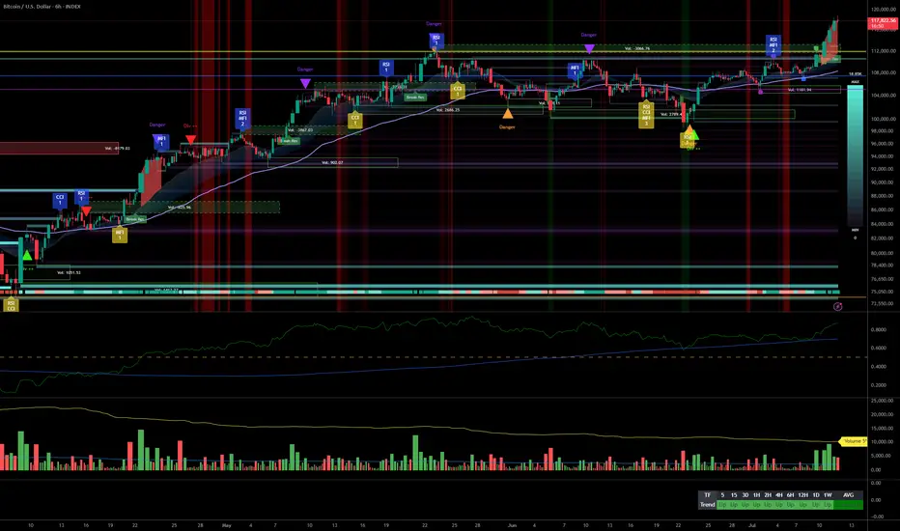
Task: Click the 1H timeframe cell in trend table
Action: (756, 495)
